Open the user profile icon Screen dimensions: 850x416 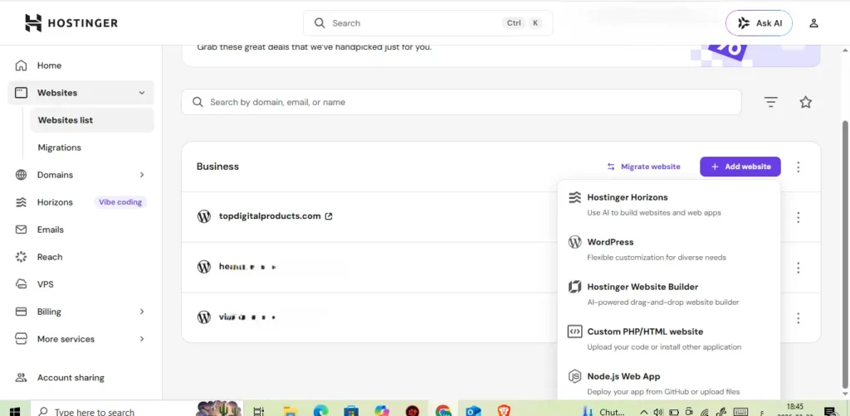[x=813, y=23]
